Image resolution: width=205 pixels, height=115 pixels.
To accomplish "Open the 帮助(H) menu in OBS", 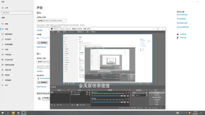I will [x=93, y=32].
